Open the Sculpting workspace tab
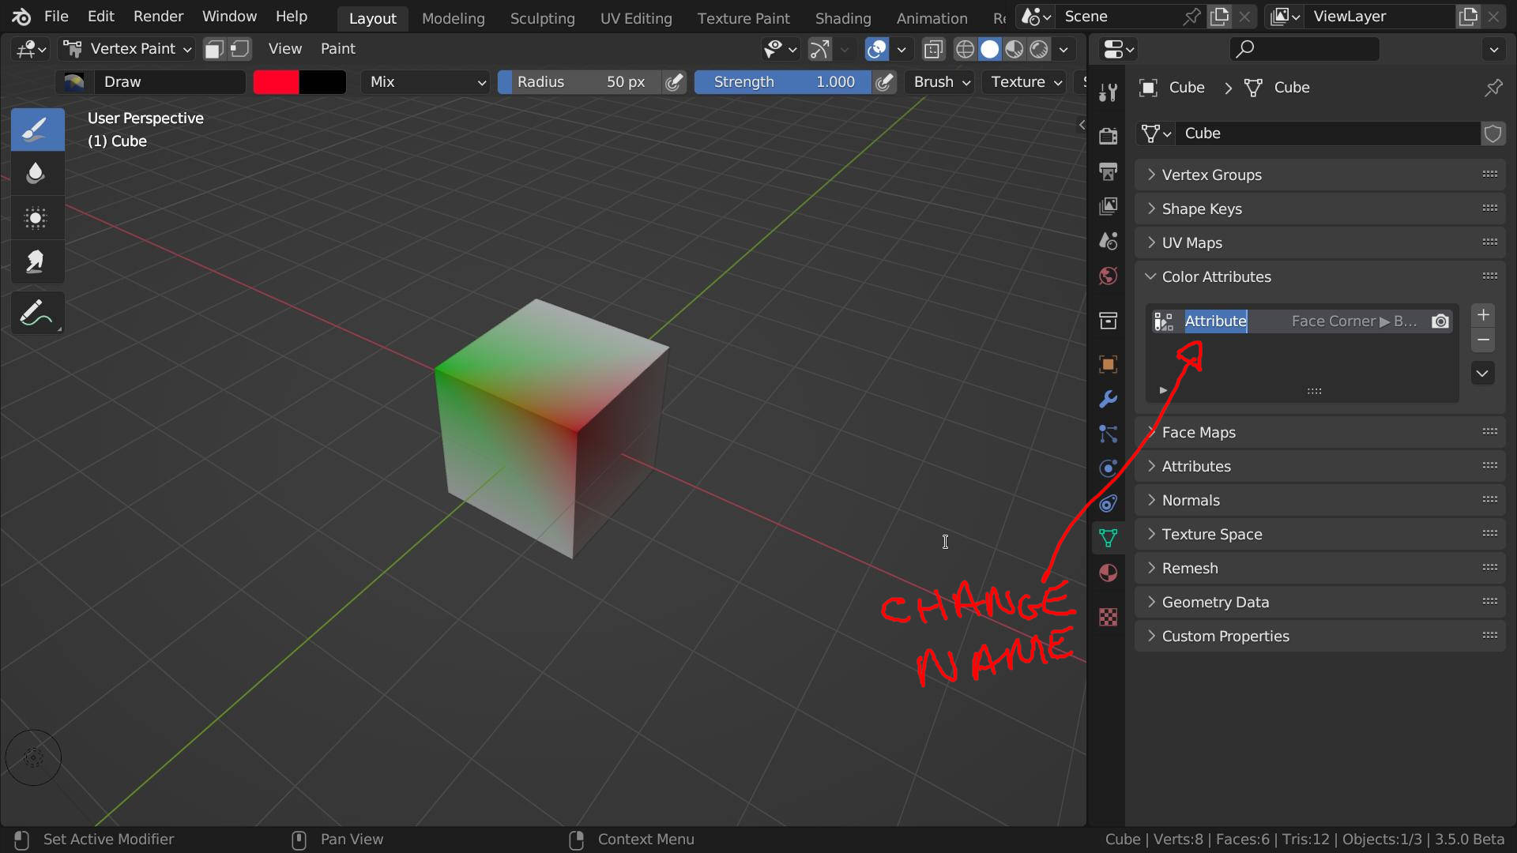 click(542, 17)
